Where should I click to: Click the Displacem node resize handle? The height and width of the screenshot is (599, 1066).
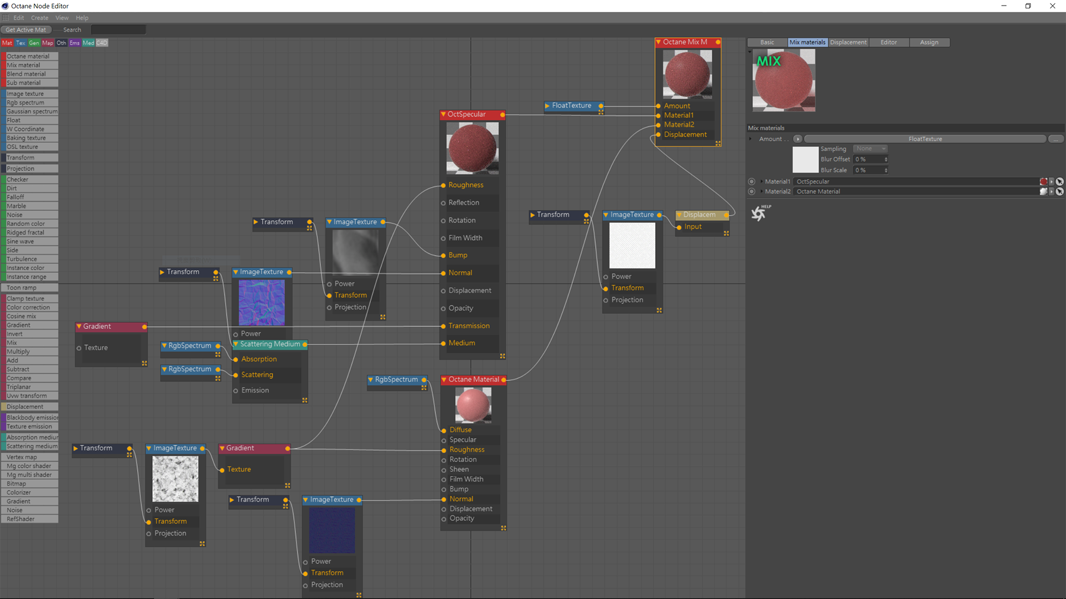click(726, 233)
